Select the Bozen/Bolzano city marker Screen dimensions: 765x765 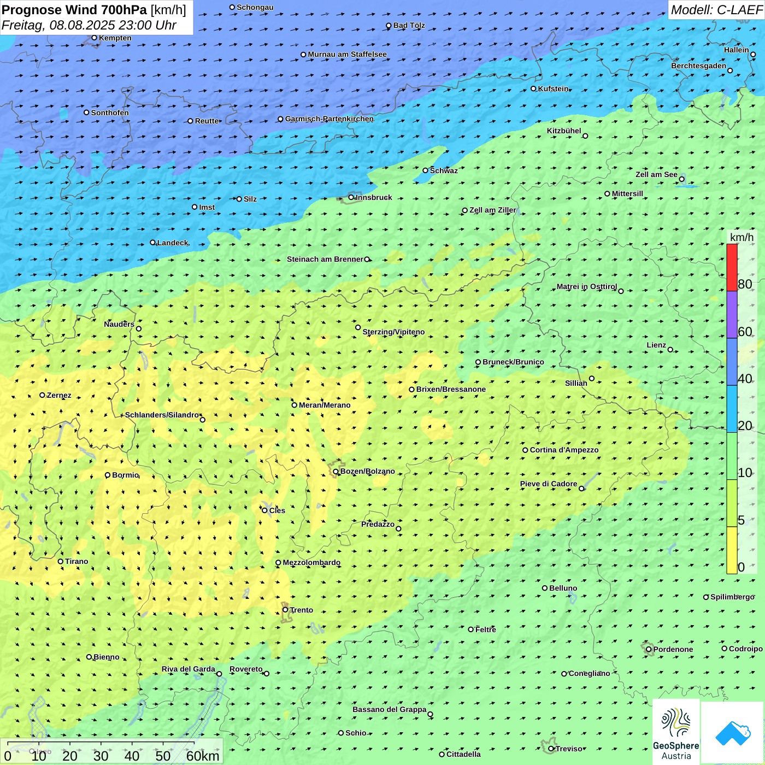(x=336, y=472)
